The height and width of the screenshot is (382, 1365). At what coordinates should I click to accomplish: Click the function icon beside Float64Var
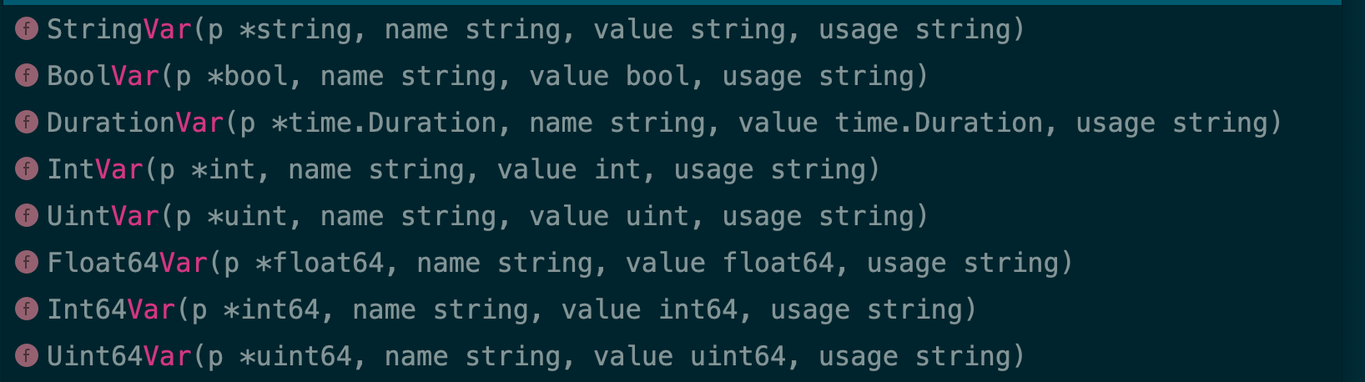27,263
